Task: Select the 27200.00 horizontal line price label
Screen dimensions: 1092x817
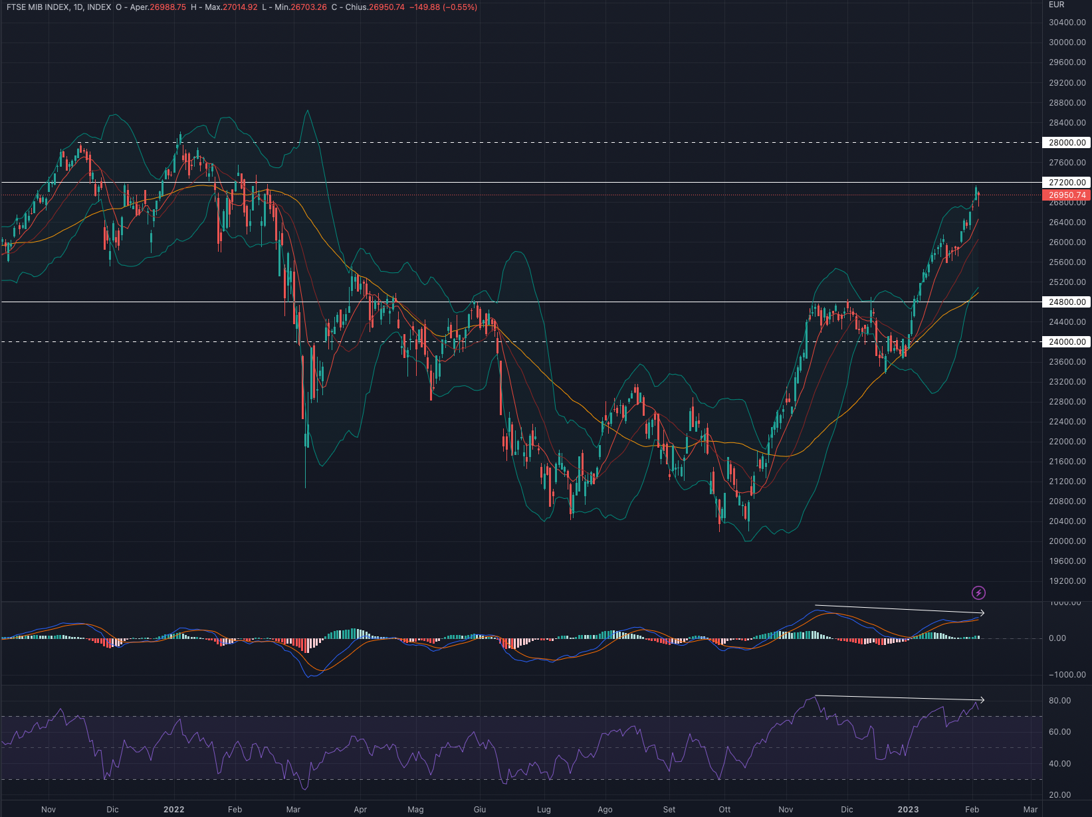Action: (x=1067, y=183)
